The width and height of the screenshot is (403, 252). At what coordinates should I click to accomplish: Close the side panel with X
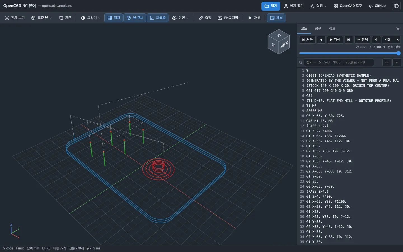tap(398, 29)
